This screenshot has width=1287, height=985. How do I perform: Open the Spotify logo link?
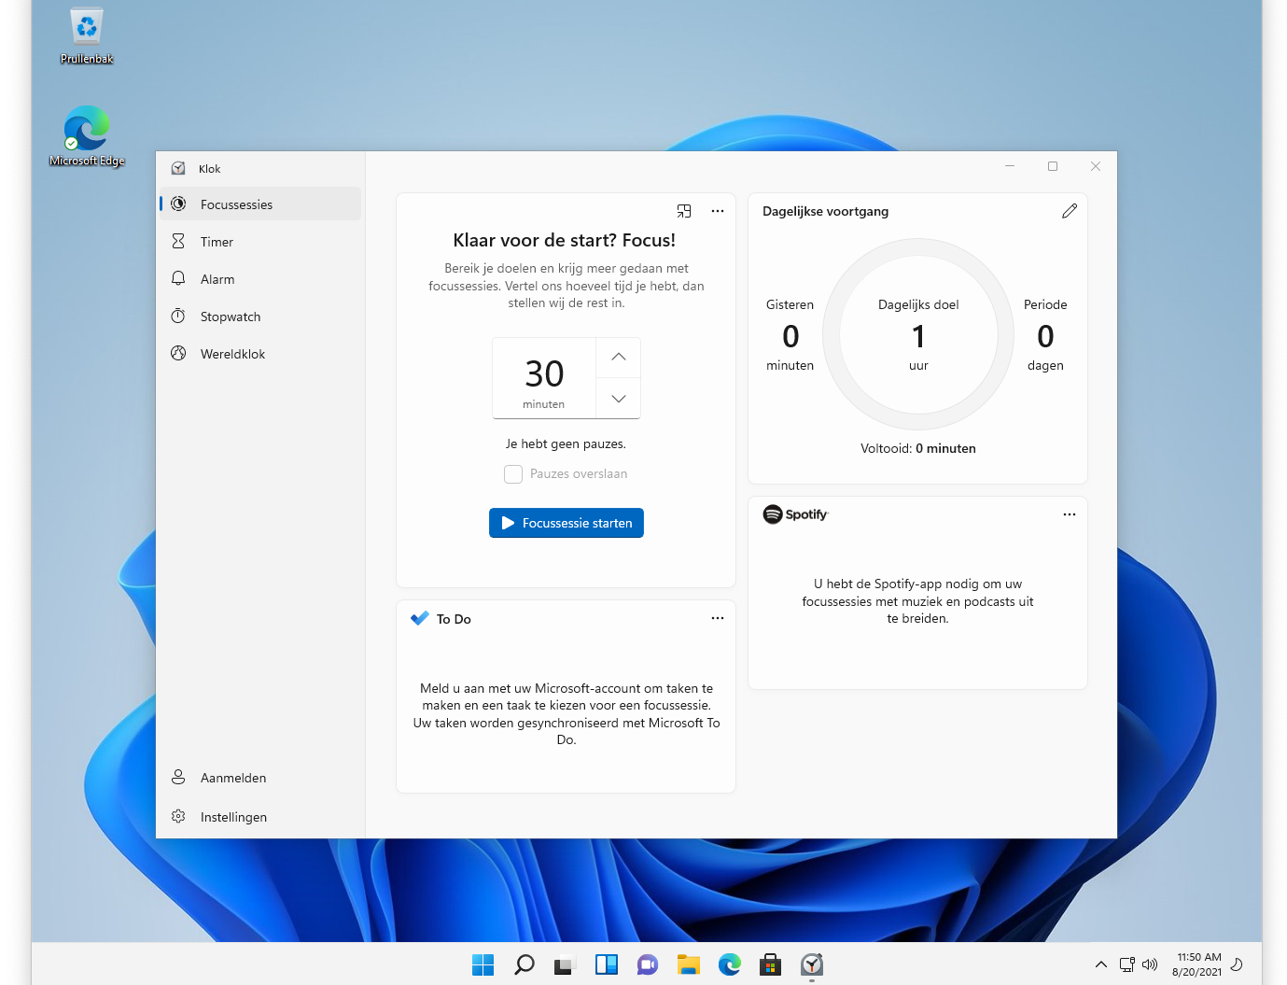pyautogui.click(x=795, y=514)
